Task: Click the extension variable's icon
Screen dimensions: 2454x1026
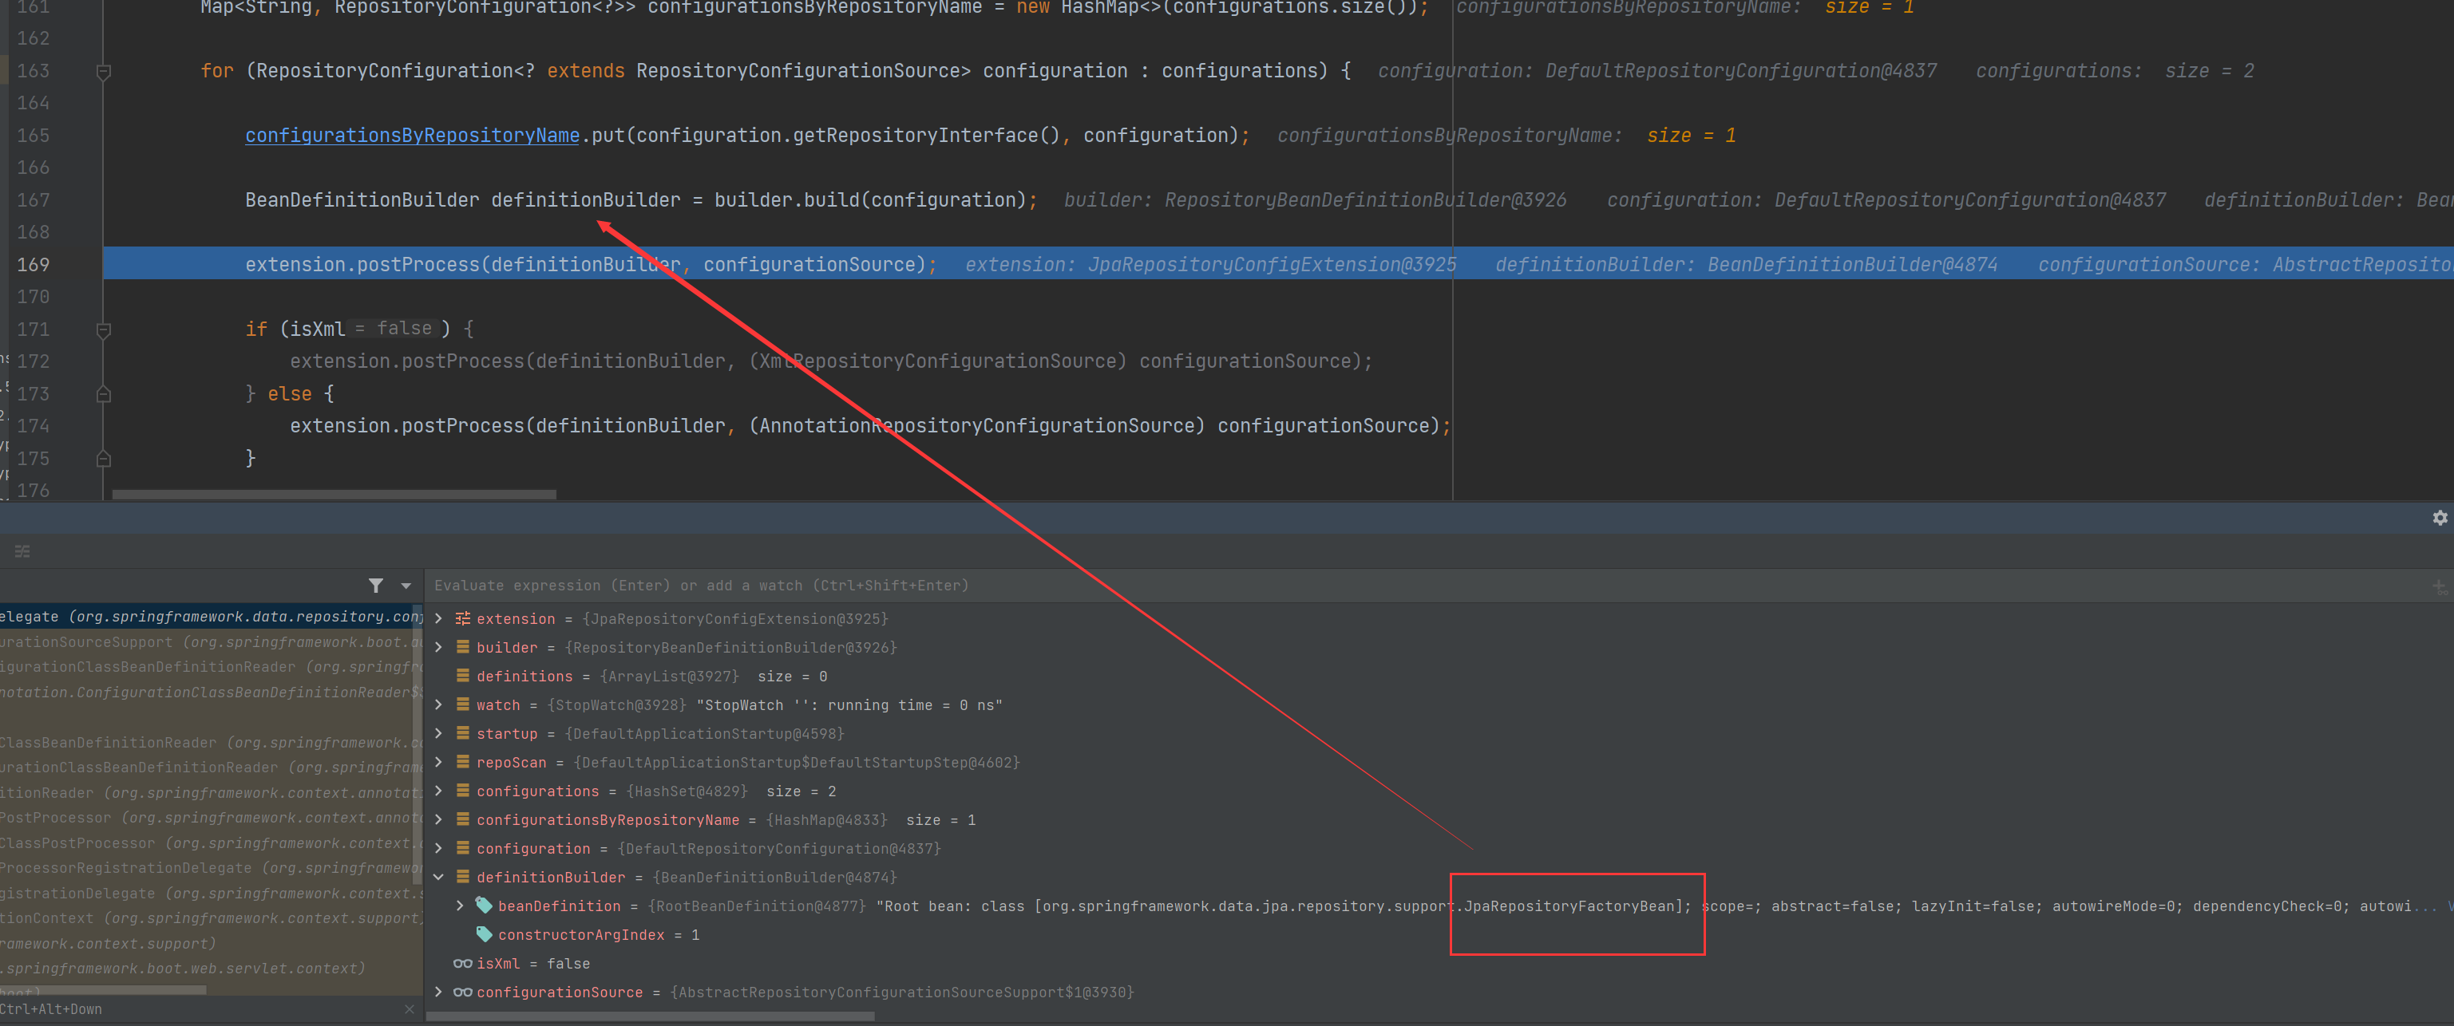Action: [x=463, y=618]
